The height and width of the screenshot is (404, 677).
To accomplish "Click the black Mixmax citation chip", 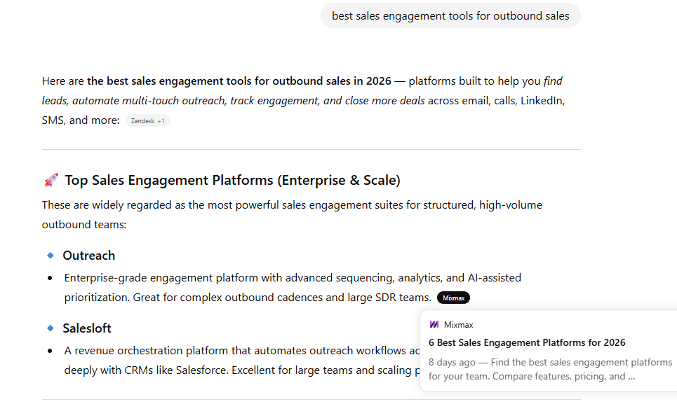I will pos(453,298).
